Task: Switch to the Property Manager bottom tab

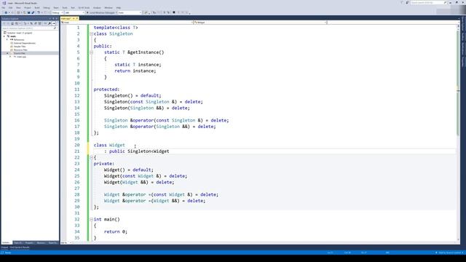Action: [x=29, y=242]
